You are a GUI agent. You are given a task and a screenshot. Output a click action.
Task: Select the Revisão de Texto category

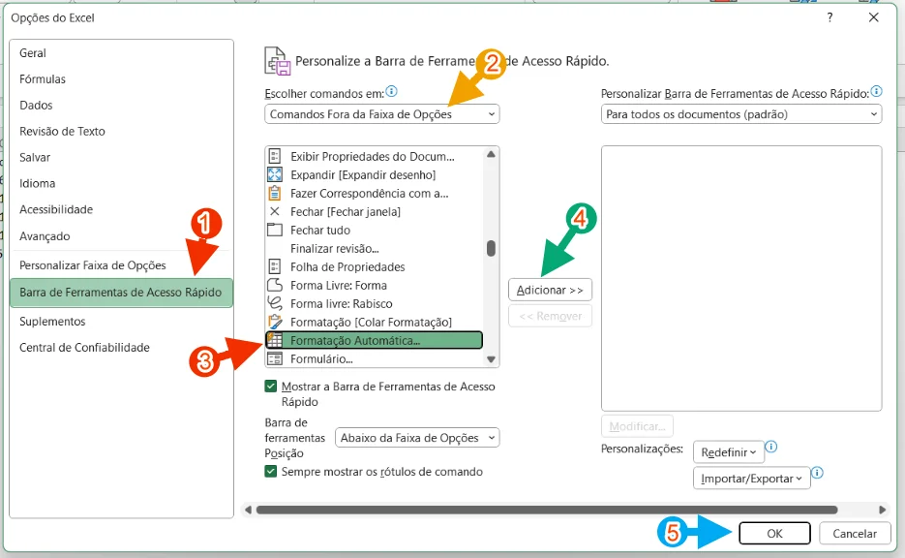click(x=121, y=131)
